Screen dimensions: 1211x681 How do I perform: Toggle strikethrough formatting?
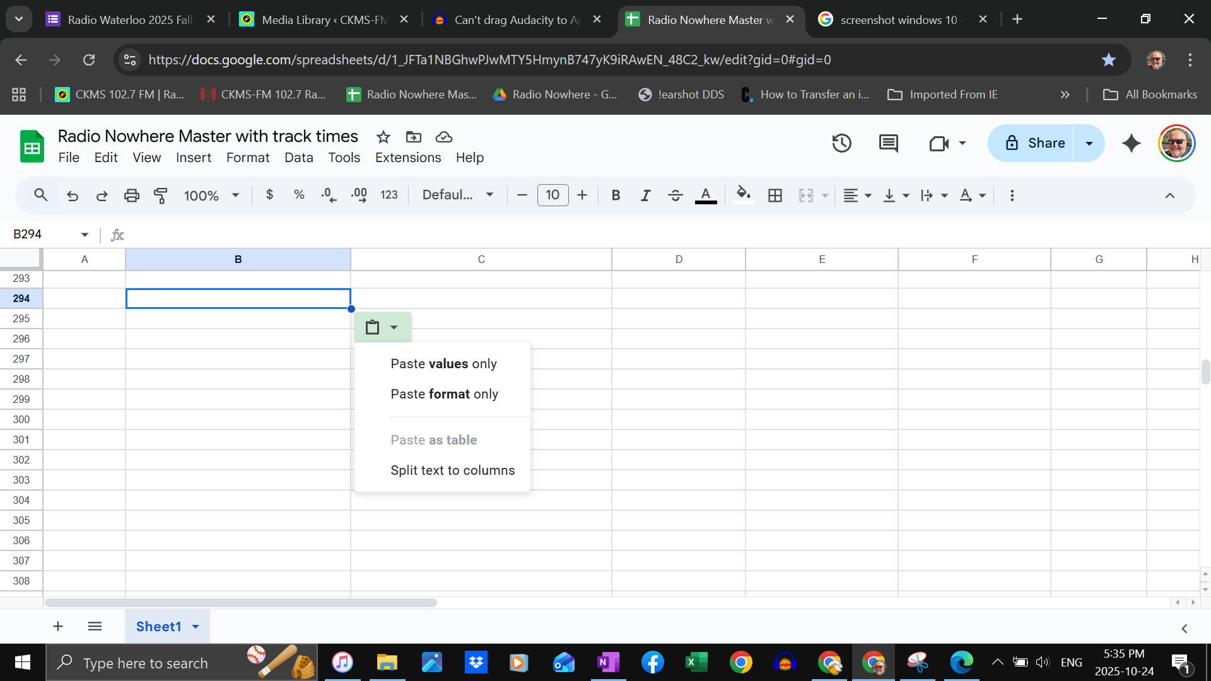click(x=675, y=195)
